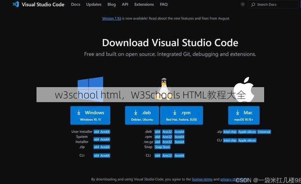This screenshot has width=301, height=184.
Task: Open the Extensions navigation link
Action: coord(144,5)
